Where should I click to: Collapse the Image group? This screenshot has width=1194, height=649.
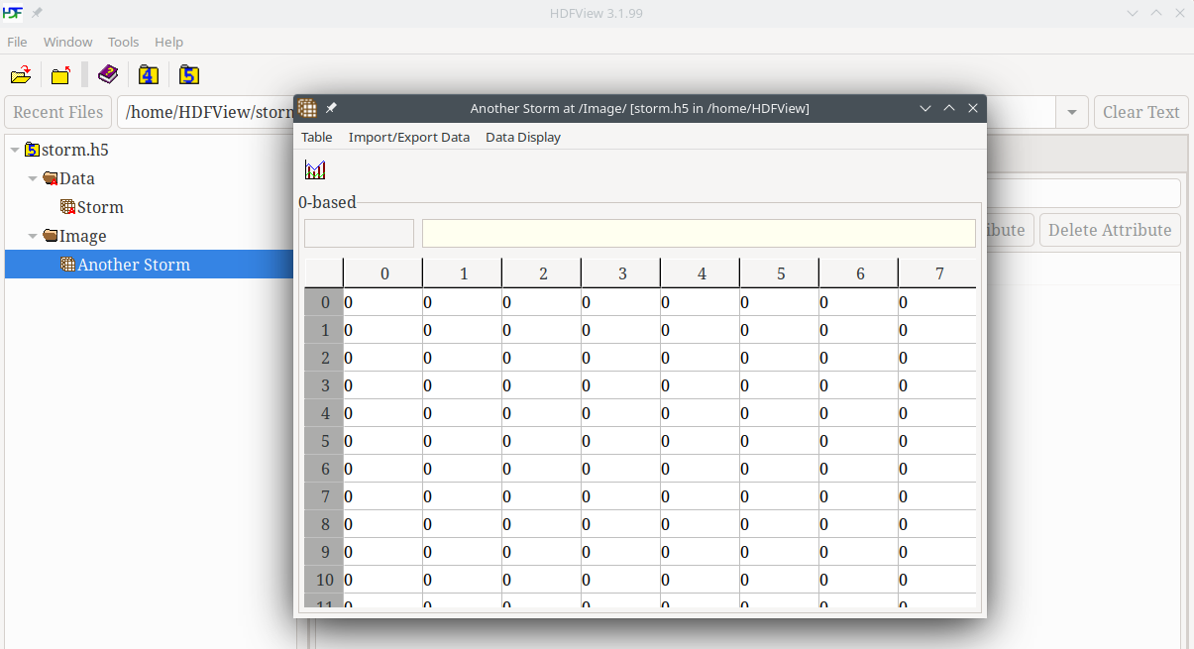33,237
